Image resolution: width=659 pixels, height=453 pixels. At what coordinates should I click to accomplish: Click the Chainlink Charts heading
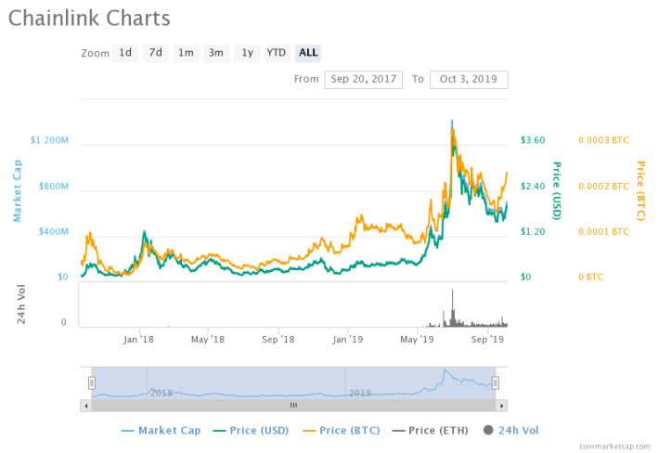[x=89, y=19]
